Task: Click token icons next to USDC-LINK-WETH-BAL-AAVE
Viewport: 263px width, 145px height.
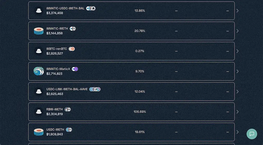Action: point(95,89)
